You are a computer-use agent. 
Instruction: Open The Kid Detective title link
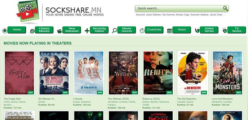[x=187, y=99]
